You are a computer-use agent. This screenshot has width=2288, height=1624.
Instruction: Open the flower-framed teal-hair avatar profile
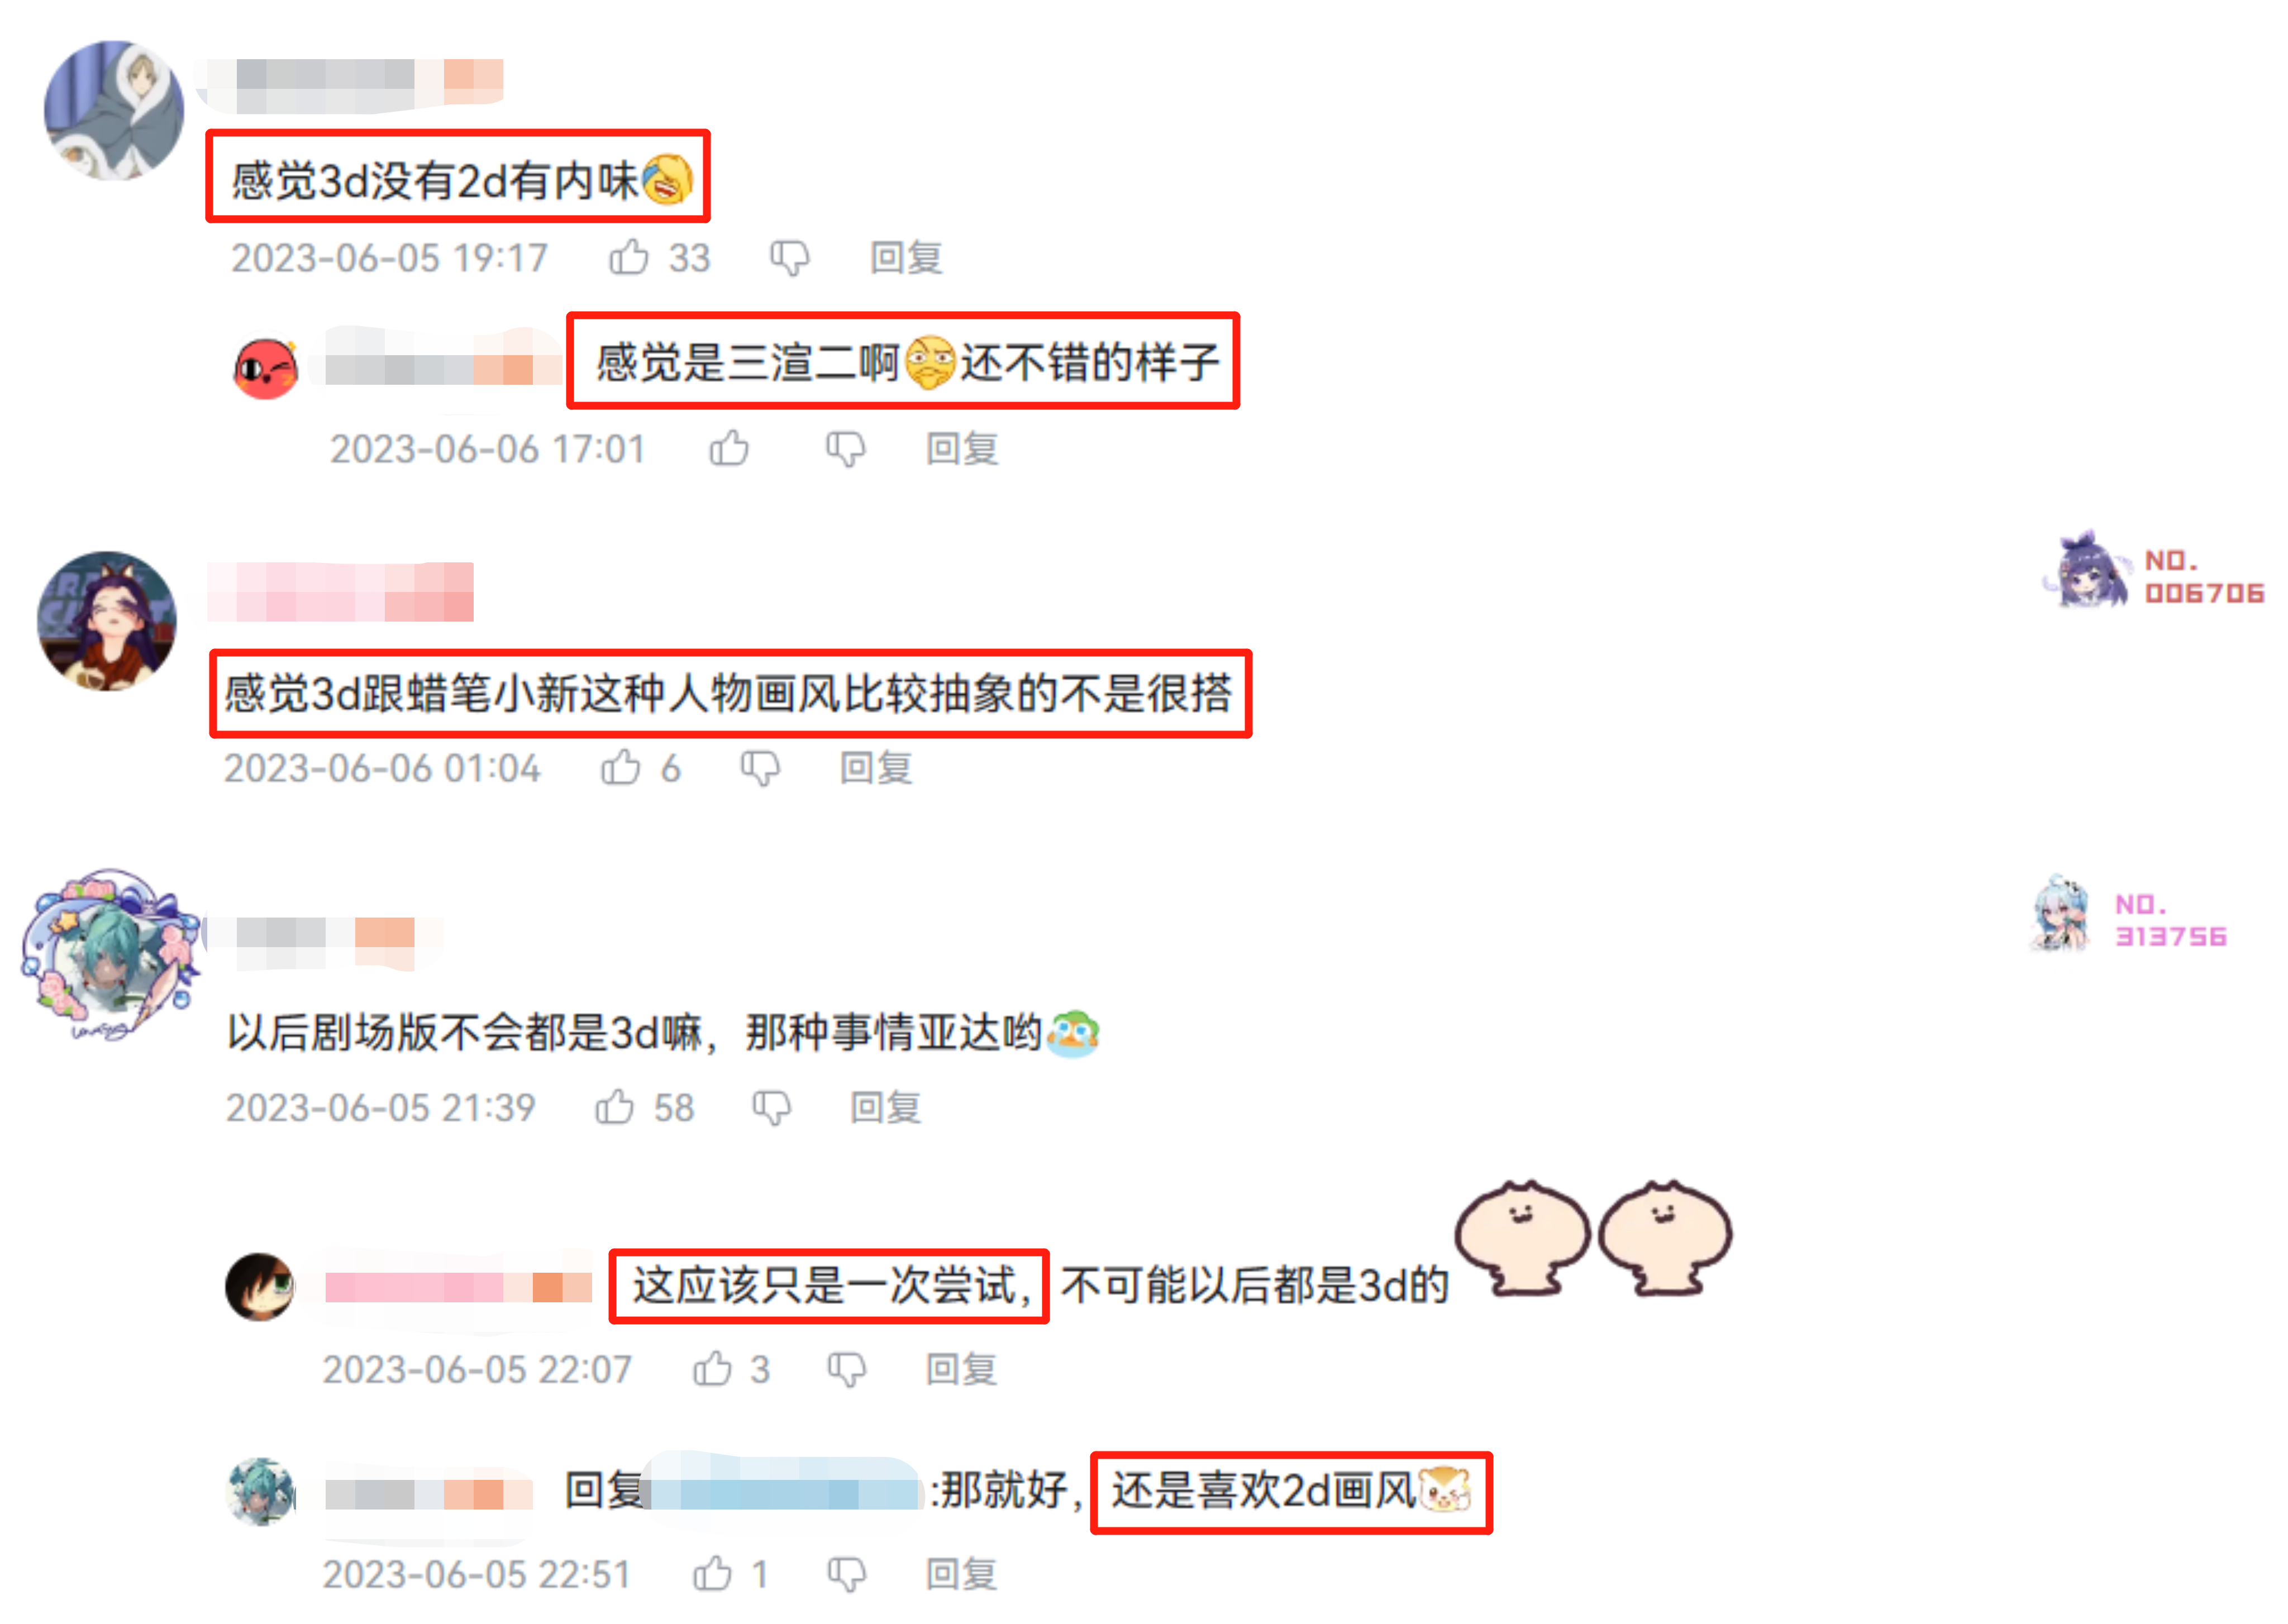110,955
